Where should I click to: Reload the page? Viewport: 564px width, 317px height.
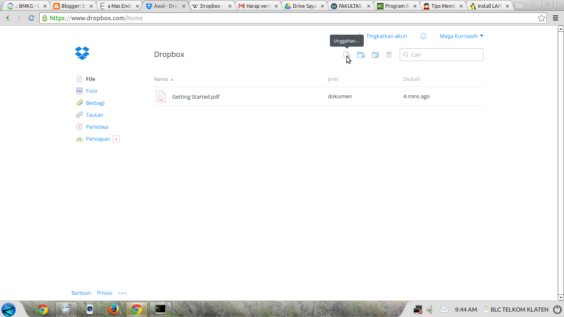click(31, 18)
